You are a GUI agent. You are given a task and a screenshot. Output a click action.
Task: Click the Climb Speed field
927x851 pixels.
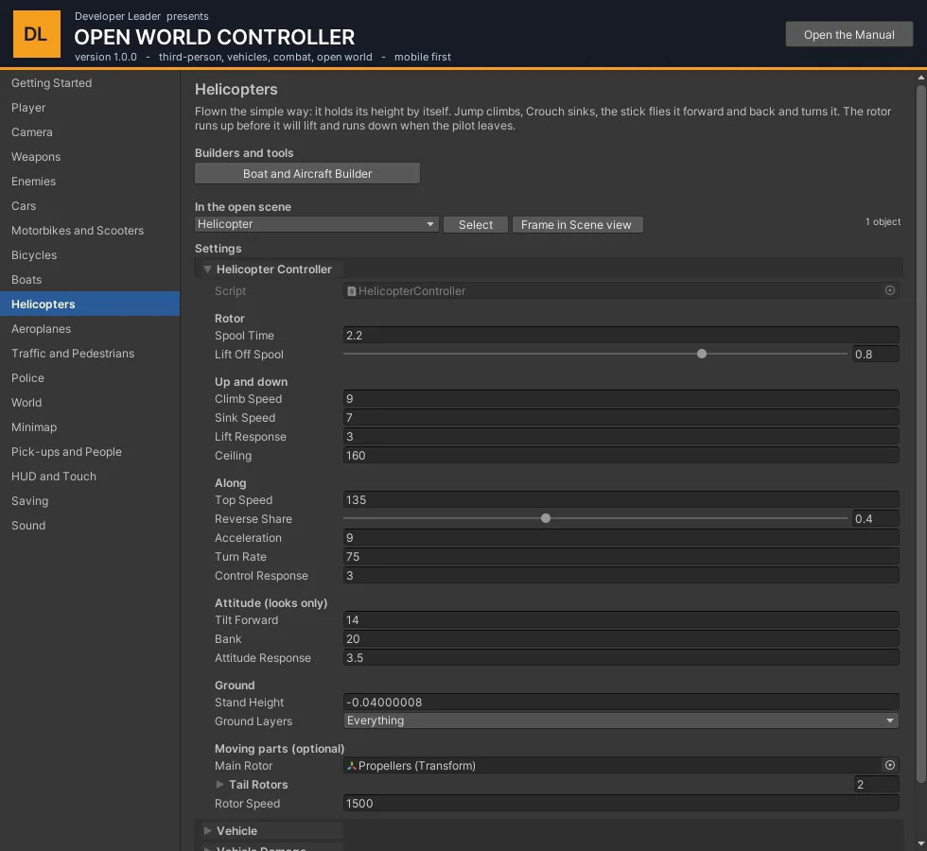click(621, 398)
